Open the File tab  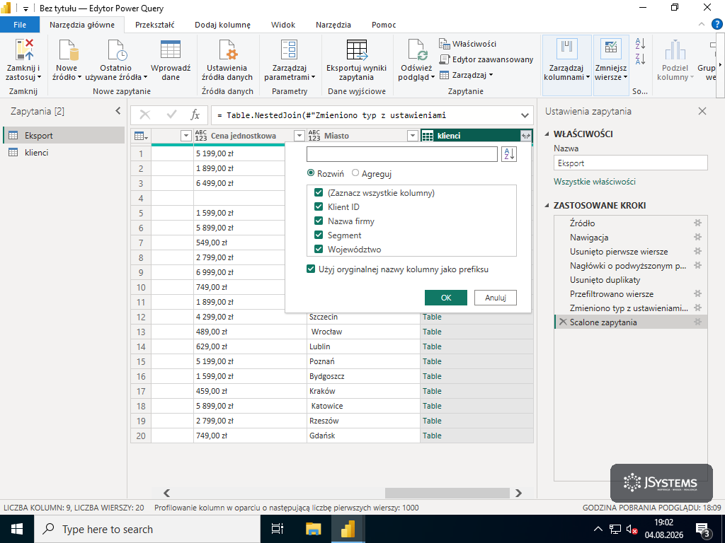[20, 25]
